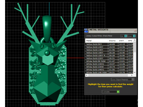Sort by the Grams column header
Viewport: 143px width, 107px height.
tap(113, 41)
